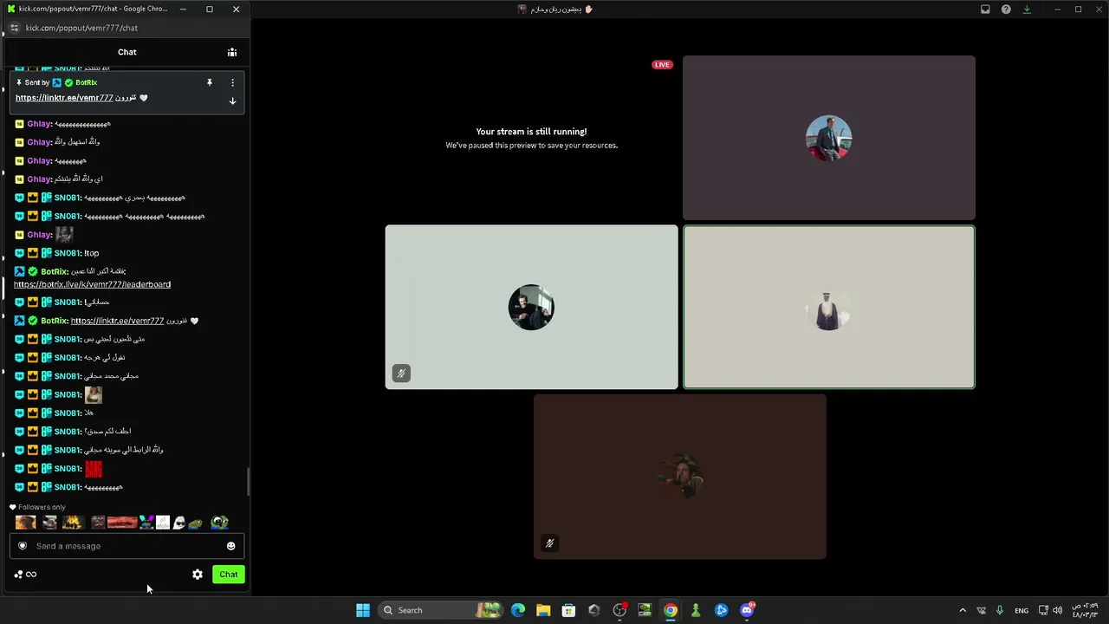Click SNO81's red emote message
Viewport: 1109px width, 624px height.
coord(94,469)
